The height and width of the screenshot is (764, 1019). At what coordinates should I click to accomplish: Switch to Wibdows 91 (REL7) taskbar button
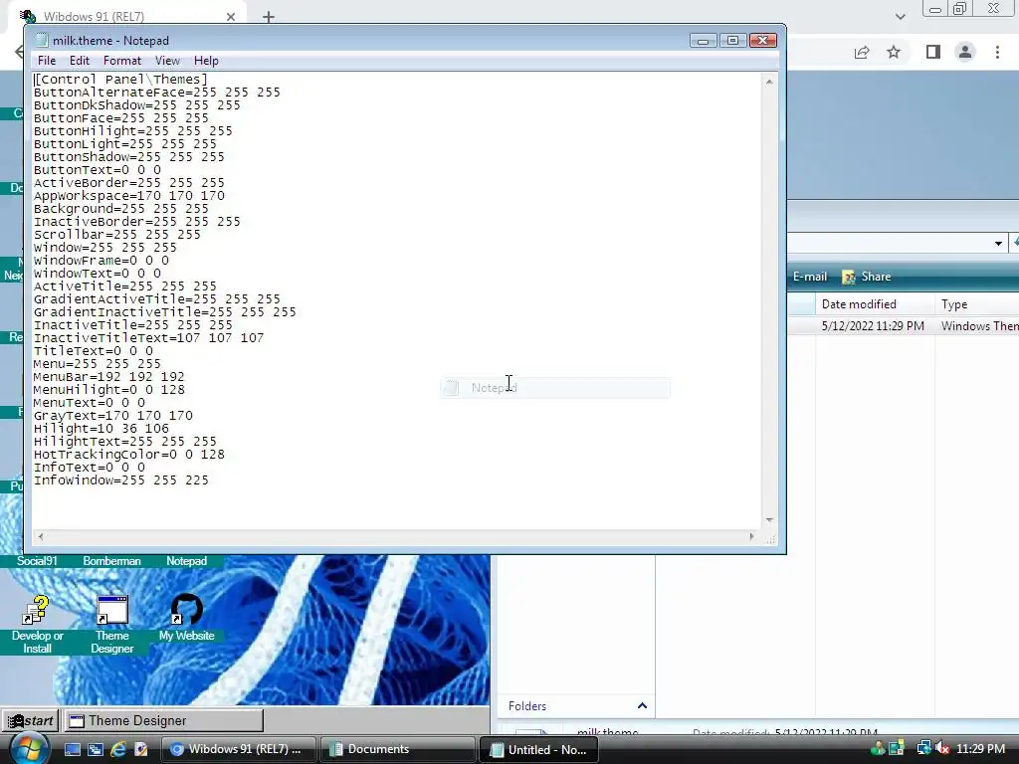(238, 749)
